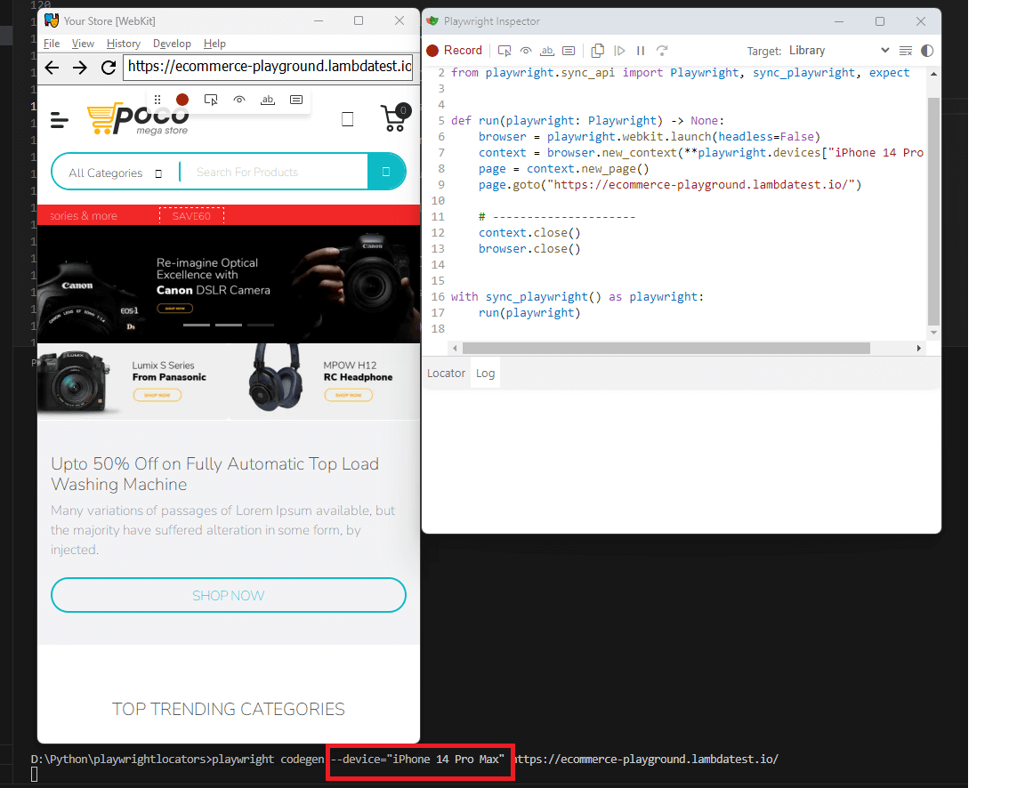Click the TOP TRENDING CATEGORIES heading

228,709
